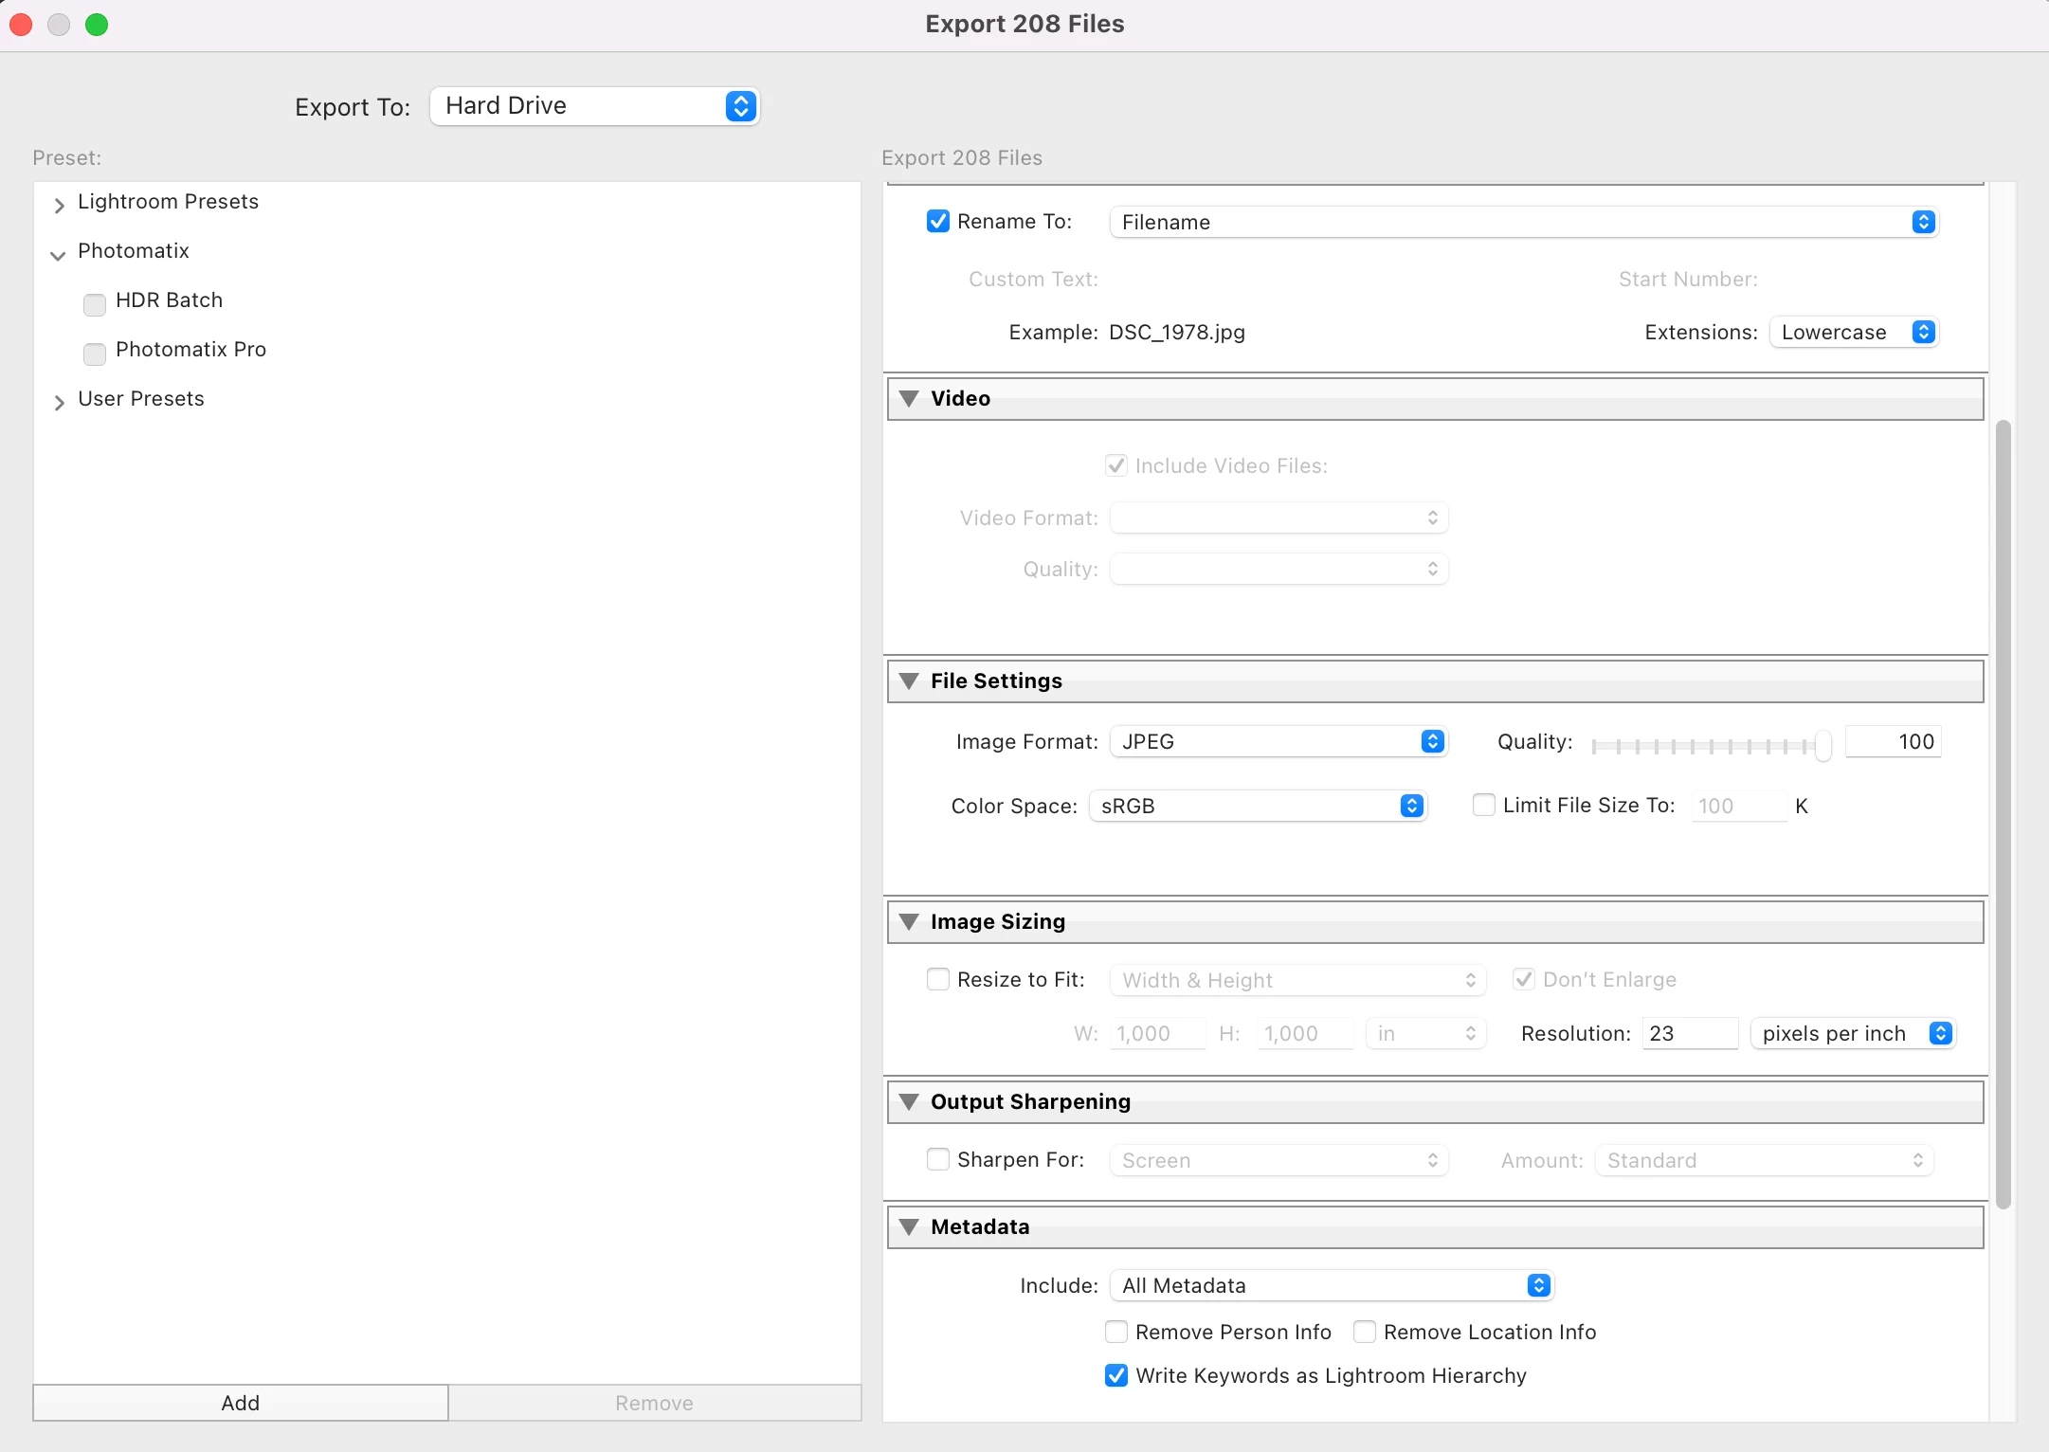The height and width of the screenshot is (1452, 2049).
Task: Click the Add preset button
Action: pos(241,1404)
